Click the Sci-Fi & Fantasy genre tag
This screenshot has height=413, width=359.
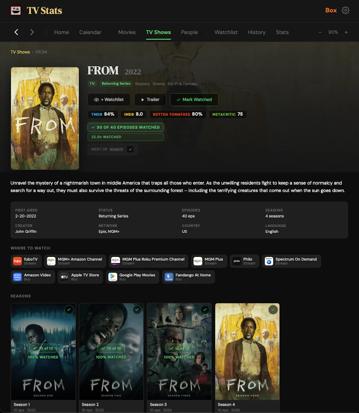pos(182,84)
